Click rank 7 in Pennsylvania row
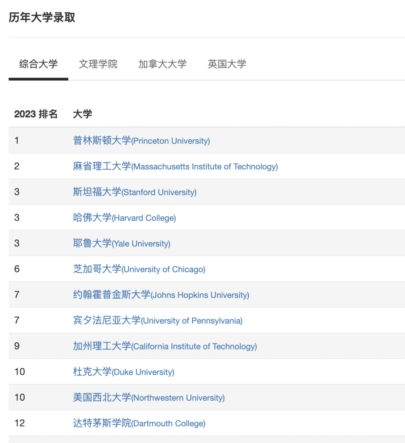The height and width of the screenshot is (443, 405). (16, 320)
